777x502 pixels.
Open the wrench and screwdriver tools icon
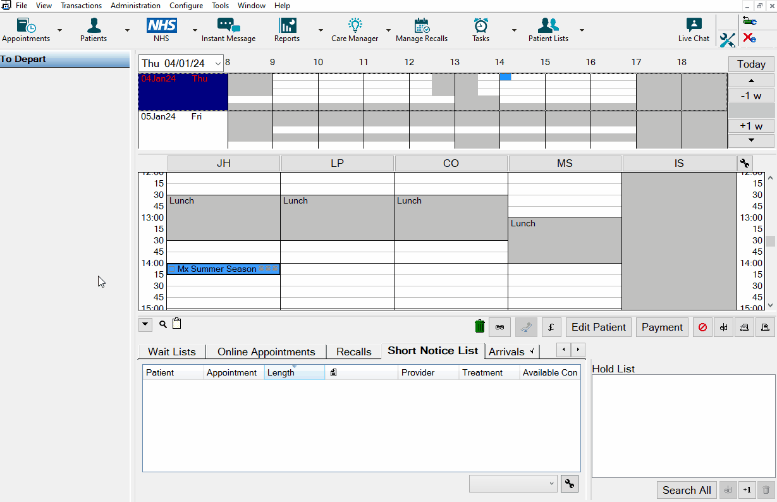point(728,40)
